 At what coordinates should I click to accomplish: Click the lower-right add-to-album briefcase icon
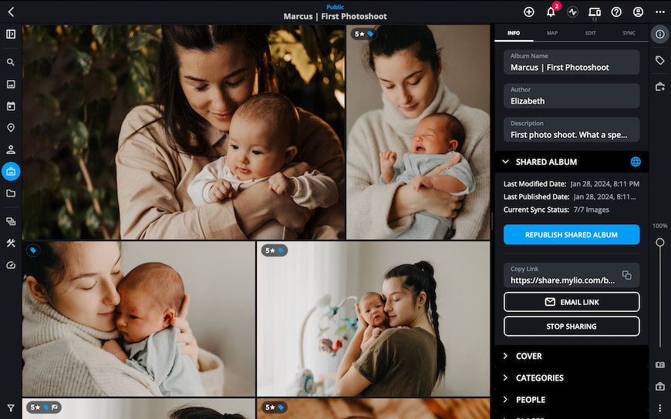[660, 387]
